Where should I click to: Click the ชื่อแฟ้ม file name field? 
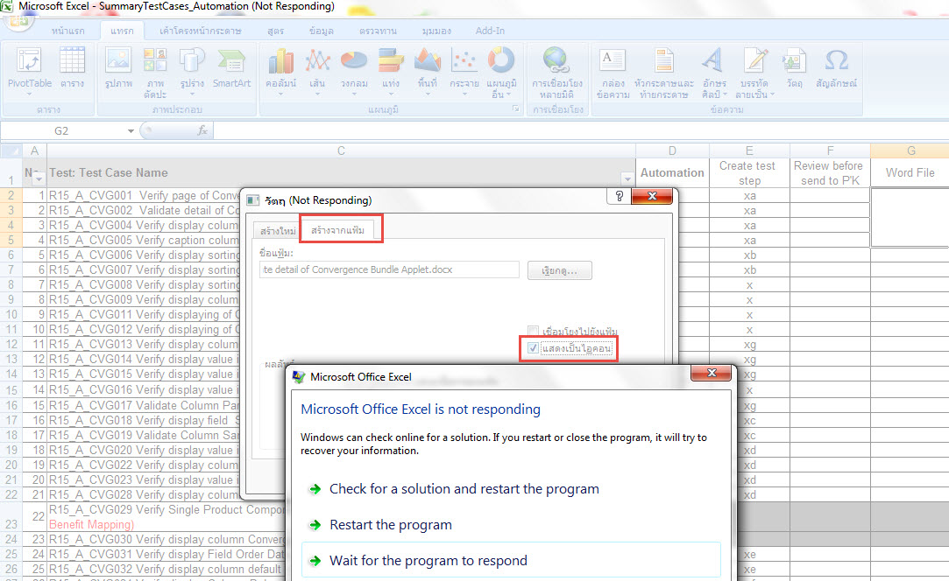[x=389, y=269]
